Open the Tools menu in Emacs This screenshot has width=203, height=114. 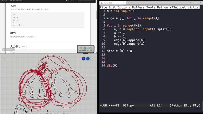click(151, 7)
